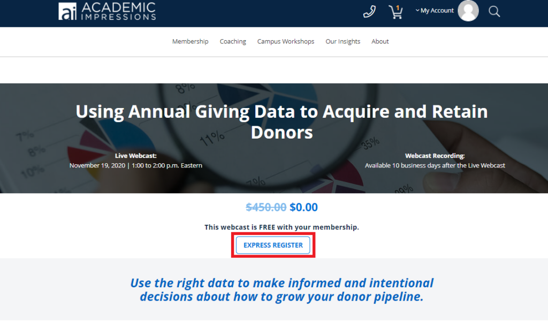Click the Academic Impressions logo
Screen dimensions: 548x328
(x=107, y=11)
